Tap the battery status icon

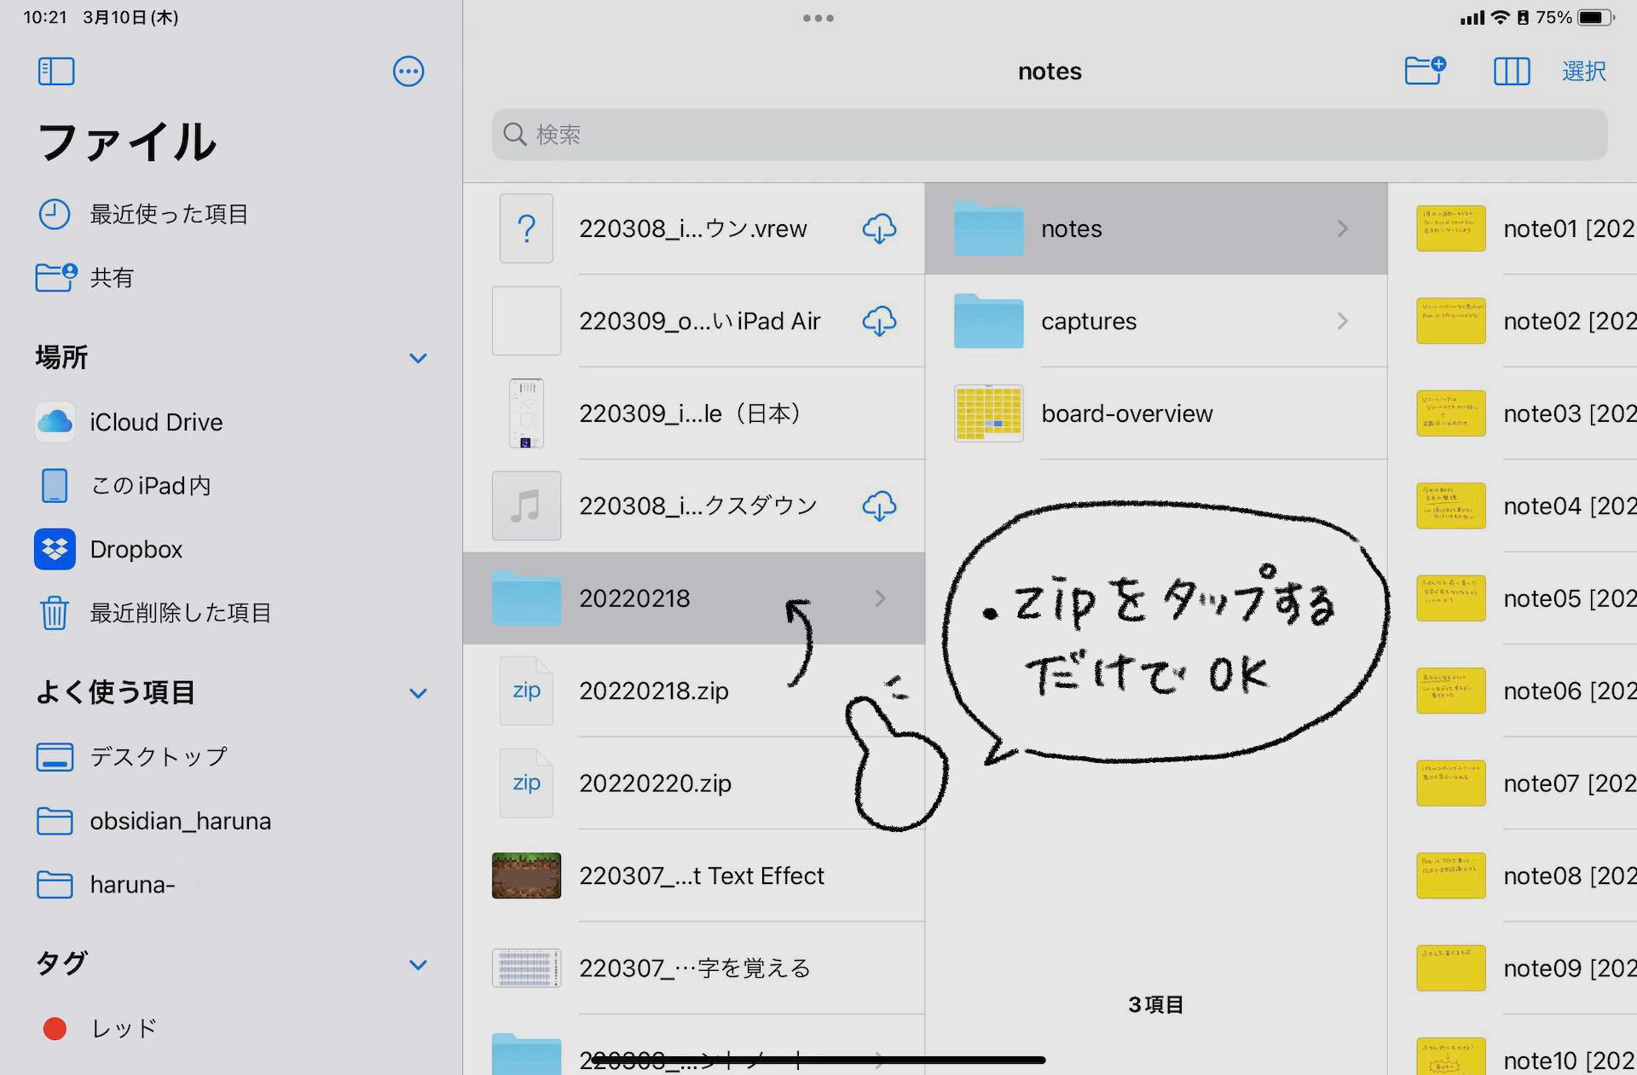(1596, 18)
